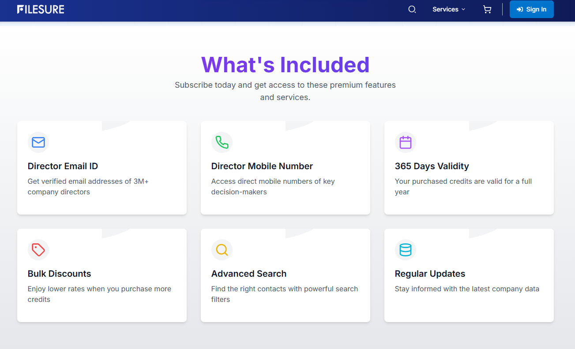Image resolution: width=575 pixels, height=349 pixels.
Task: Open the shopping cart icon
Action: [487, 9]
